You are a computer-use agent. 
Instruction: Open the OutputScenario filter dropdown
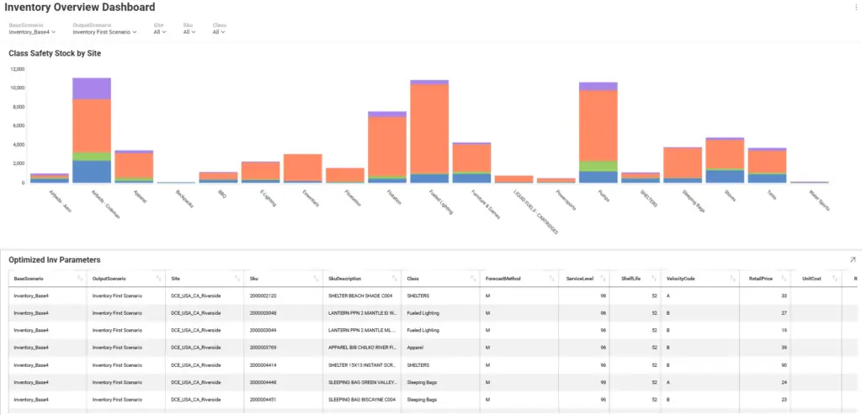tap(104, 32)
